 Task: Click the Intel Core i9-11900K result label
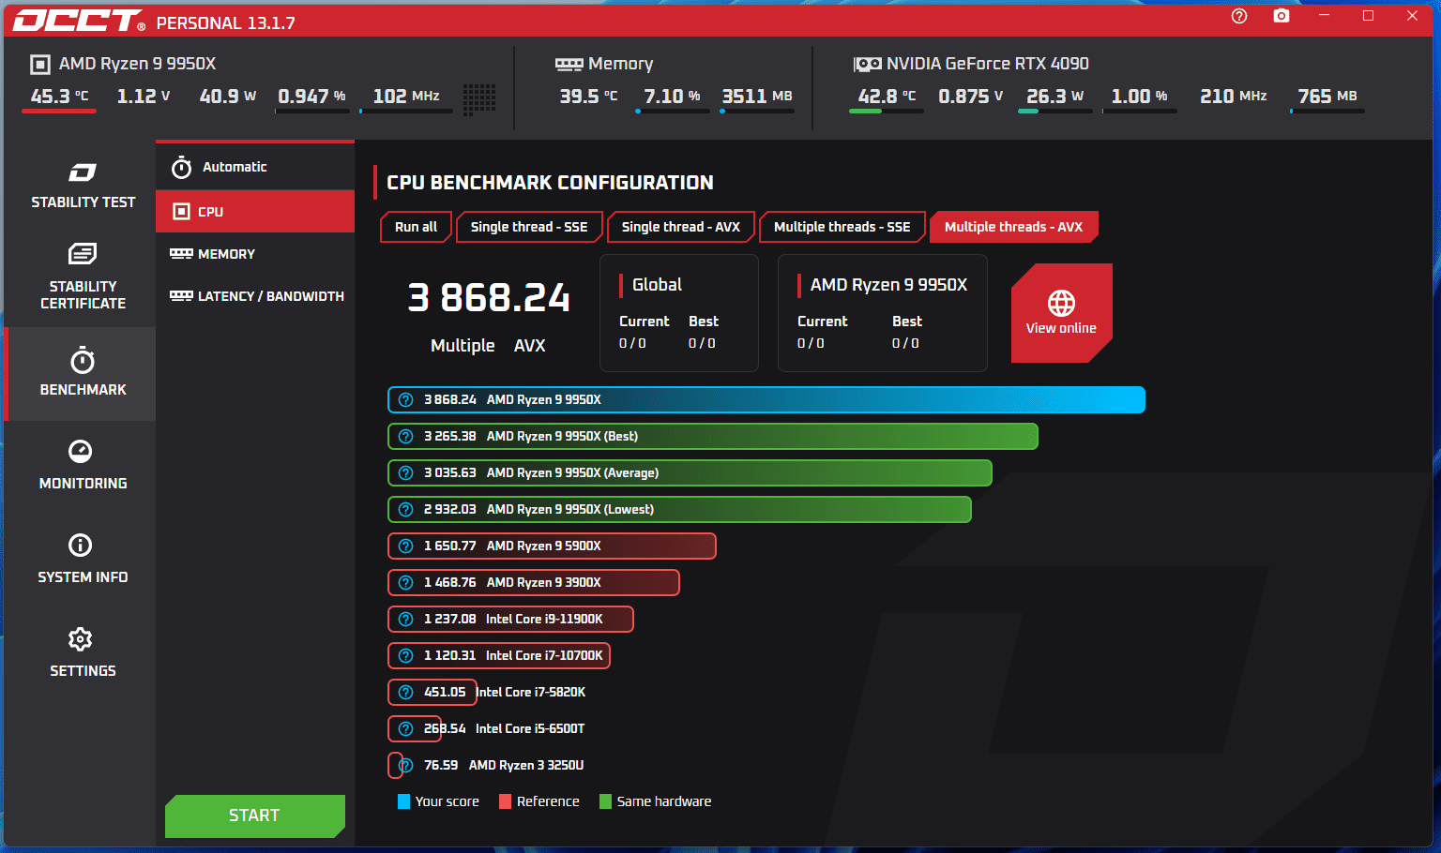(544, 619)
